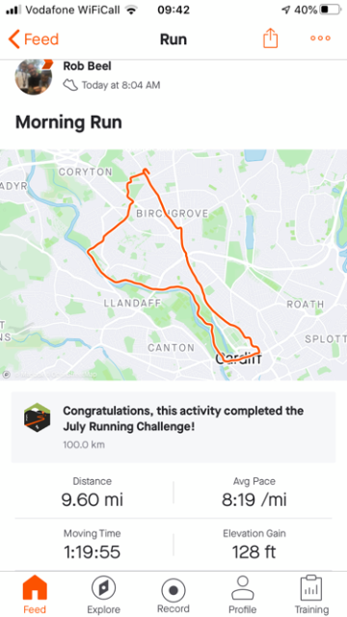Open the run route map

tap(173, 265)
